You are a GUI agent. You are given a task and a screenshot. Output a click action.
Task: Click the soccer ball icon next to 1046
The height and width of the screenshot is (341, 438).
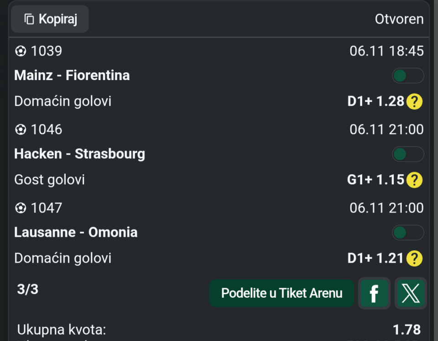pyautogui.click(x=21, y=130)
